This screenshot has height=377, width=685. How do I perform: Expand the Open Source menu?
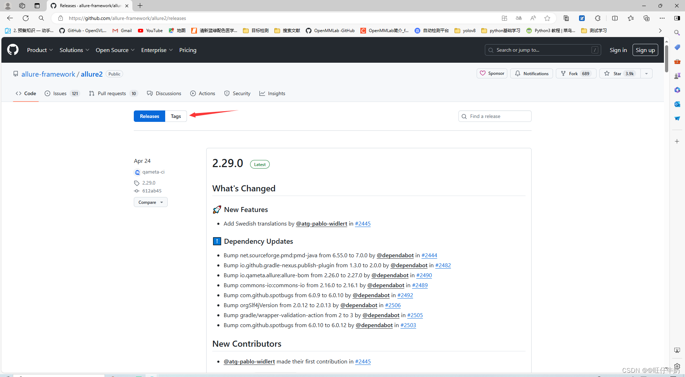[115, 50]
